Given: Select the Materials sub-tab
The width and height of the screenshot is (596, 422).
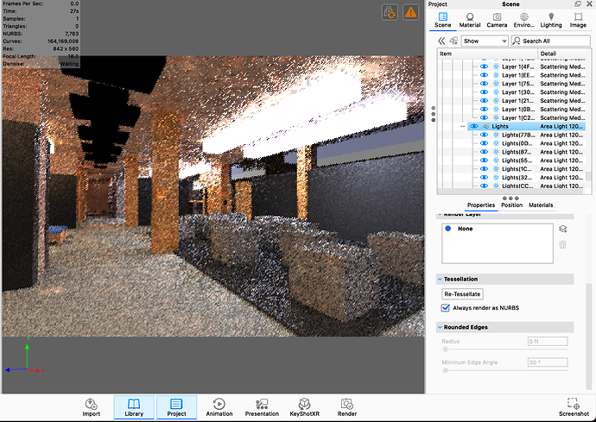Looking at the screenshot, I should point(541,205).
